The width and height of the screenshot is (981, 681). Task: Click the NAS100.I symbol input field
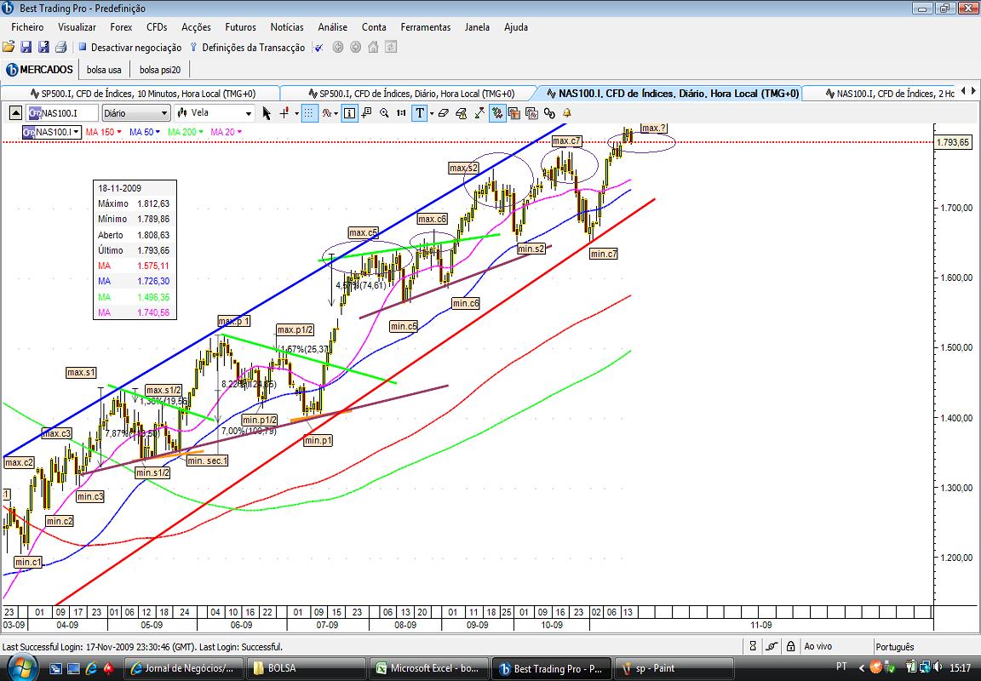click(x=62, y=113)
